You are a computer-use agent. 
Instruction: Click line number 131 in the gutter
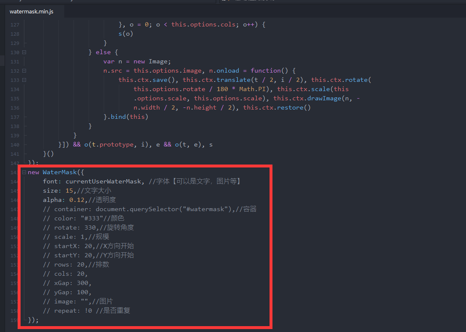[x=15, y=62]
